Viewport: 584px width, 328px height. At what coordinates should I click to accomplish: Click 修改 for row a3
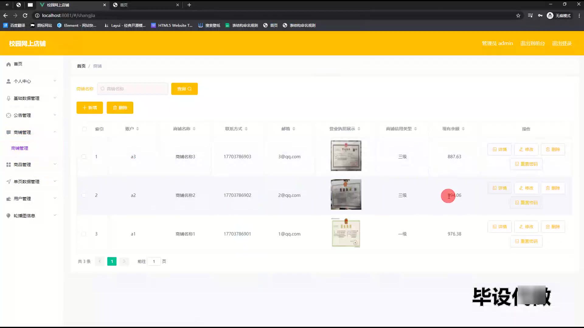[x=526, y=149]
